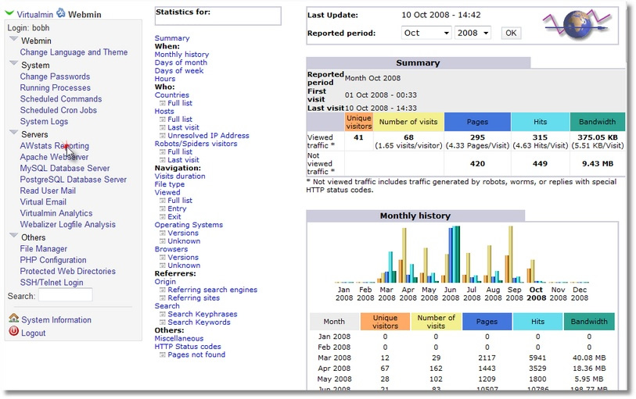Click the OK button for reported period
The width and height of the screenshot is (636, 399).
[511, 33]
